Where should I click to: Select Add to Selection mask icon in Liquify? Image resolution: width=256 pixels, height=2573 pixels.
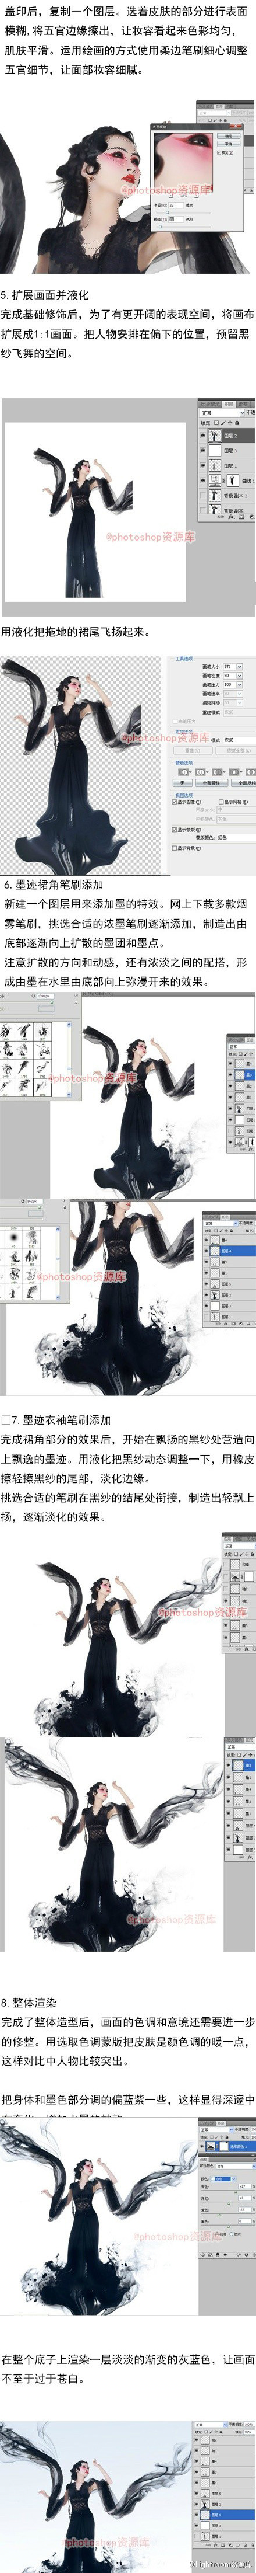pos(200,772)
